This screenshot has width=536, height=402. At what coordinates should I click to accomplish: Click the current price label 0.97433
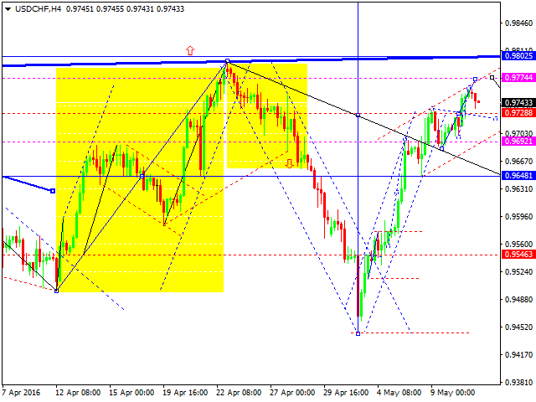[x=518, y=102]
